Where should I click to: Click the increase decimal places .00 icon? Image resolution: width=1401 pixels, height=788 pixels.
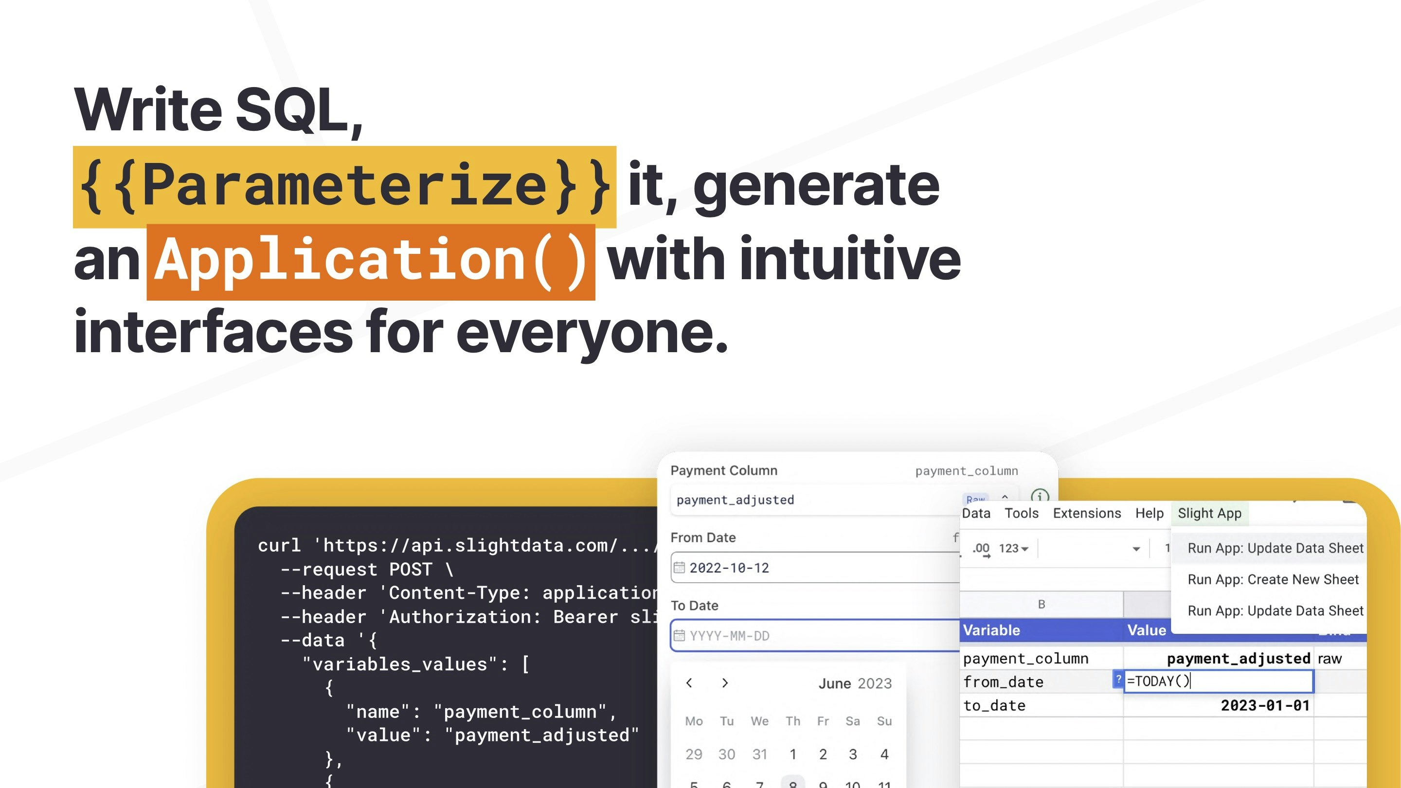click(x=981, y=549)
